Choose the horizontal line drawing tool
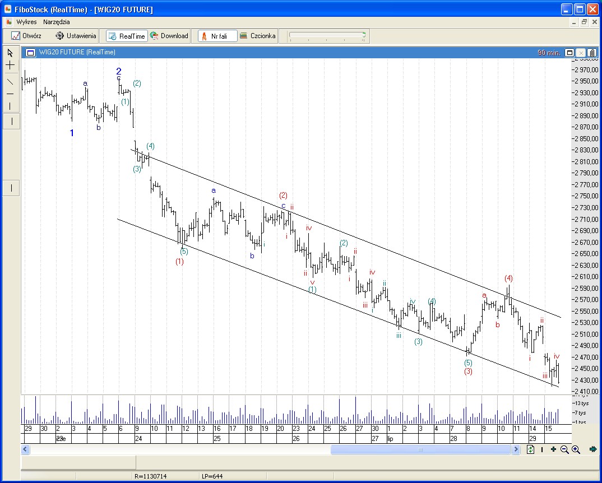The width and height of the screenshot is (602, 483). tap(10, 94)
